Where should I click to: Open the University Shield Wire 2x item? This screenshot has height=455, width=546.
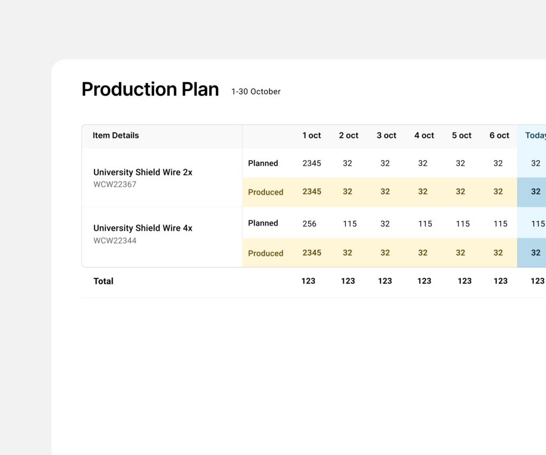click(143, 172)
